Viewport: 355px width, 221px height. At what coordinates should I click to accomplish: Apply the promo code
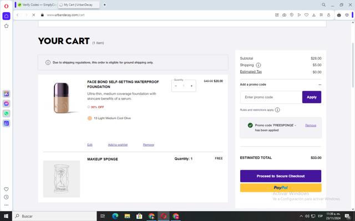(x=312, y=97)
